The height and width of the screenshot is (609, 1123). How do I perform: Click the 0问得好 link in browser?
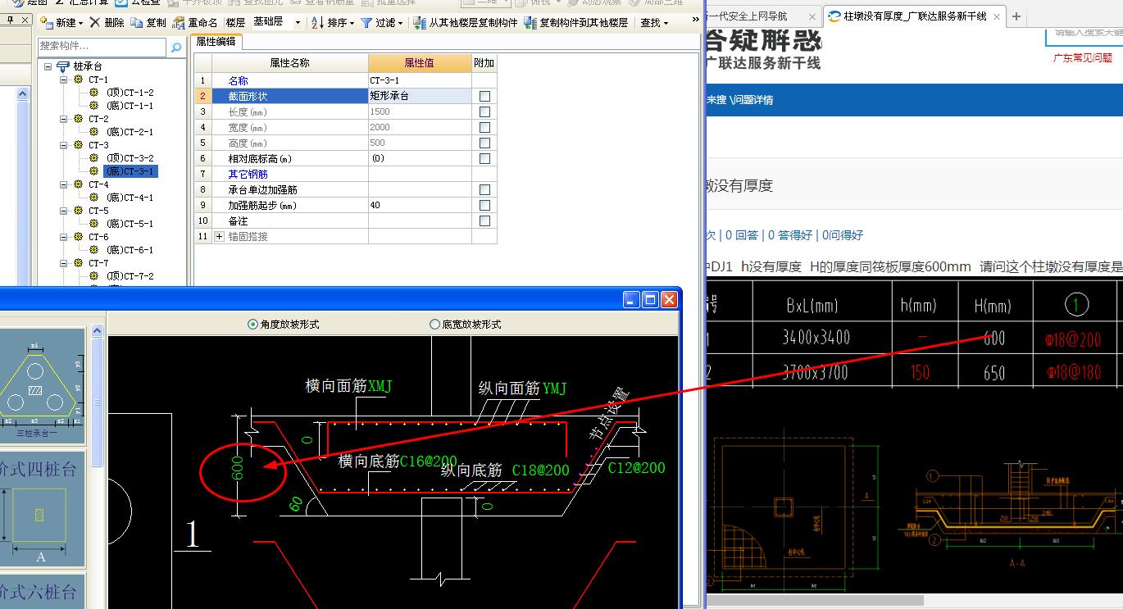[x=843, y=235]
